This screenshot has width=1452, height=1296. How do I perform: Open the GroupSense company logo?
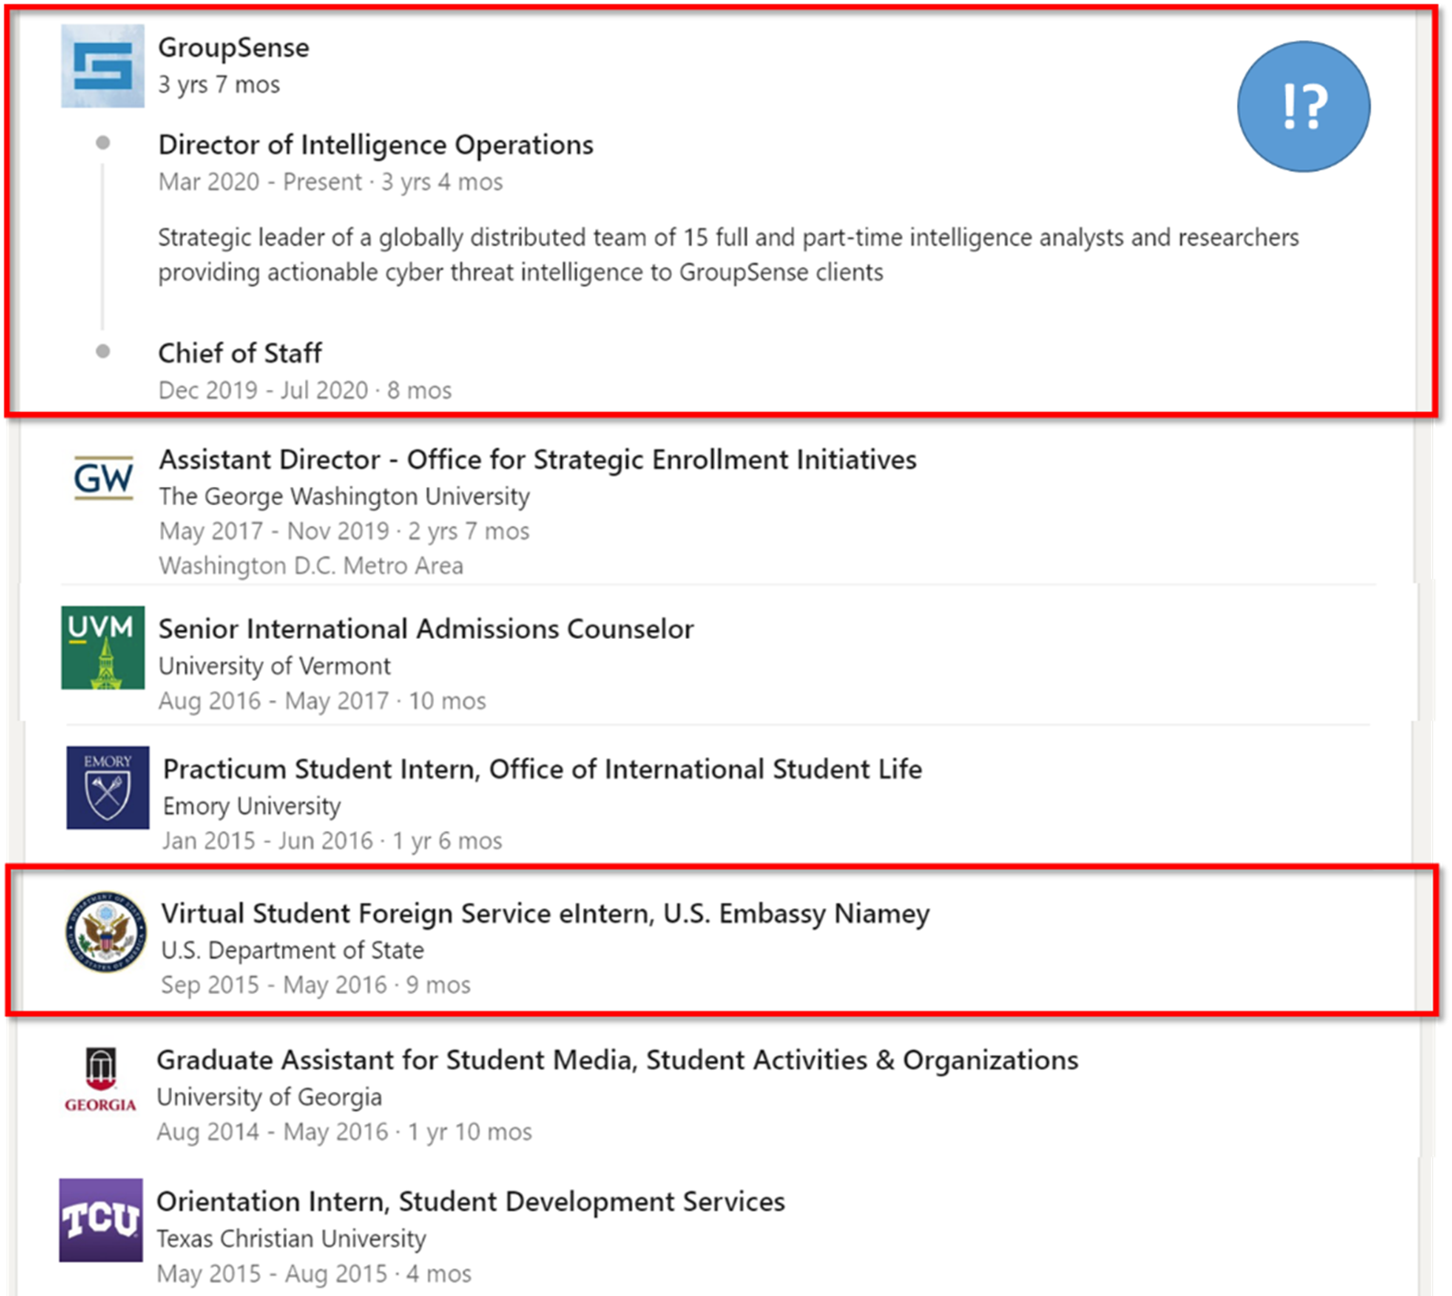click(x=103, y=66)
